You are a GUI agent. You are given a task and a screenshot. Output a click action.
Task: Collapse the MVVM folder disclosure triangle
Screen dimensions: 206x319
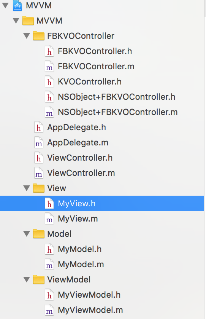click(16, 21)
